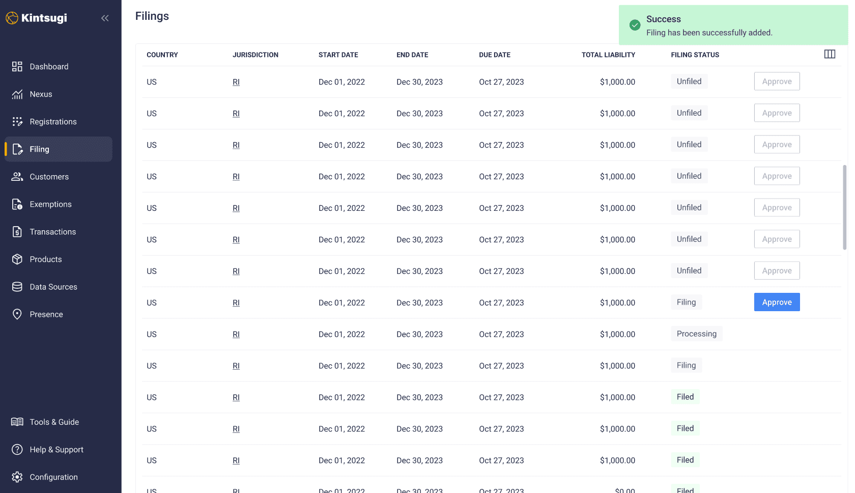Click the Dashboard grid icon

[x=17, y=66]
